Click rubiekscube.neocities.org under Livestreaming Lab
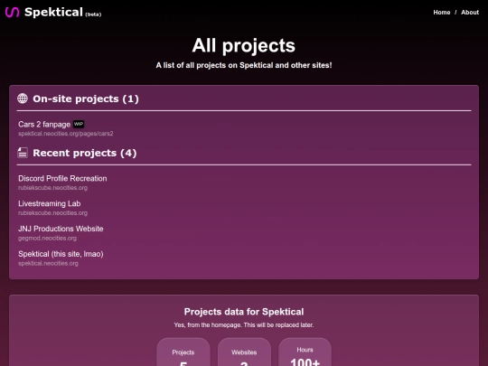488x366 pixels. click(x=52, y=213)
